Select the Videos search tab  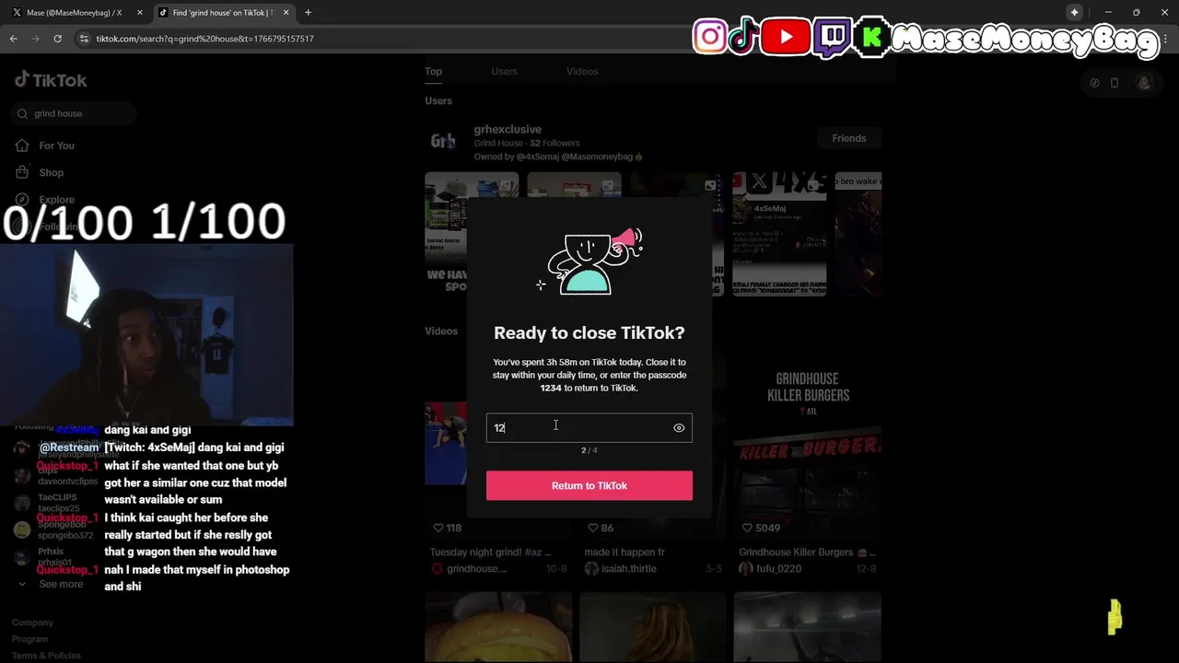582,71
